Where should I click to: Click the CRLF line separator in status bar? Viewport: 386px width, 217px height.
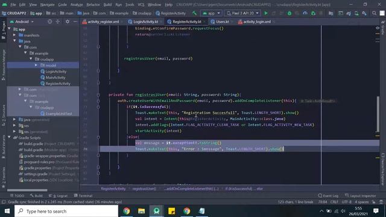334,202
